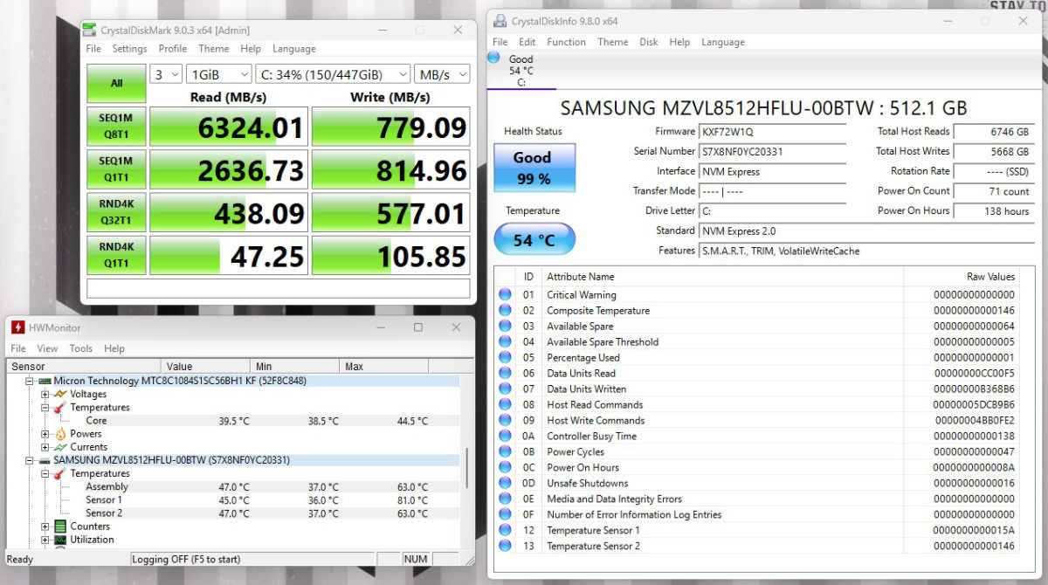This screenshot has height=585, width=1048.
Task: Open the Settings menu in CrystalDiskMark
Action: click(129, 49)
